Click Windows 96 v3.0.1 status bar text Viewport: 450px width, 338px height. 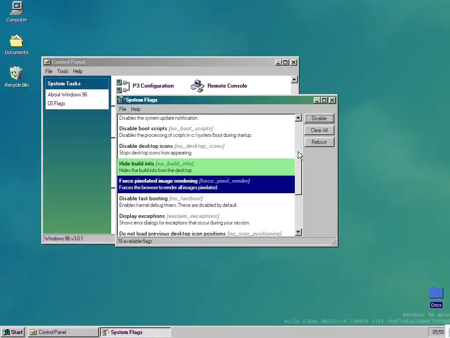[x=63, y=239]
